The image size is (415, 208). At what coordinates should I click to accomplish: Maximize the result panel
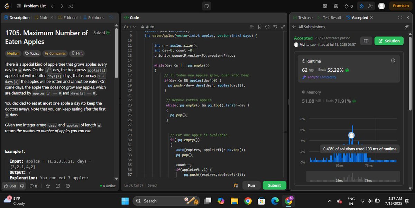click(x=400, y=18)
